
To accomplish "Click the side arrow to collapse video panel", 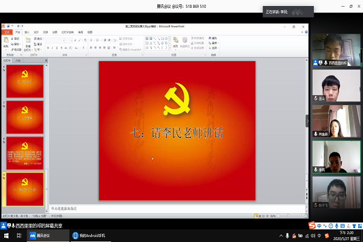I will (308, 119).
